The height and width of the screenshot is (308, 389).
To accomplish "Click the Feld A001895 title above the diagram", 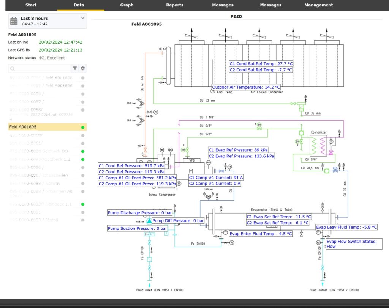I will pyautogui.click(x=146, y=24).
